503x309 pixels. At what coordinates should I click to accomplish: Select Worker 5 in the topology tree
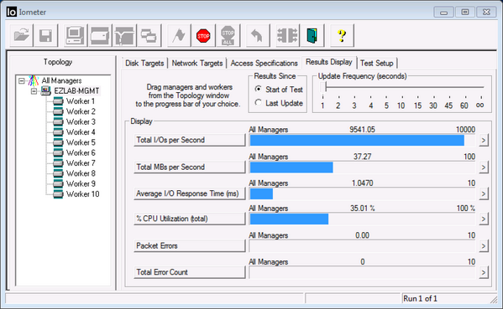[81, 142]
